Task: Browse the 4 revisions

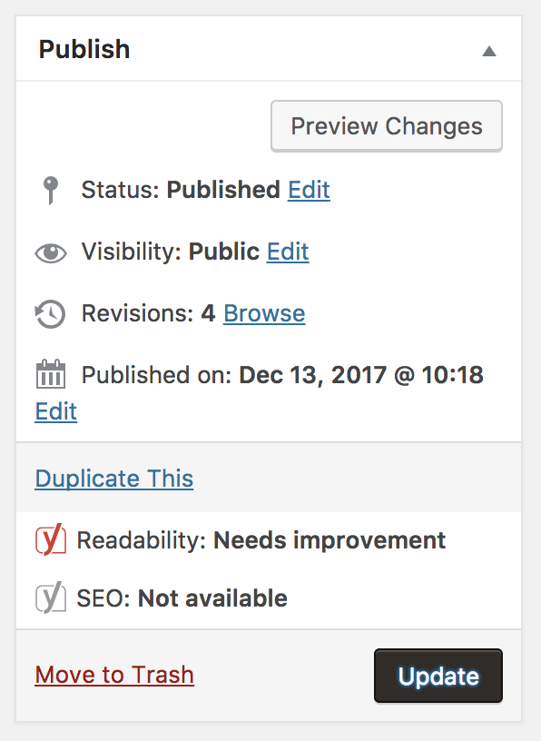Action: click(264, 313)
